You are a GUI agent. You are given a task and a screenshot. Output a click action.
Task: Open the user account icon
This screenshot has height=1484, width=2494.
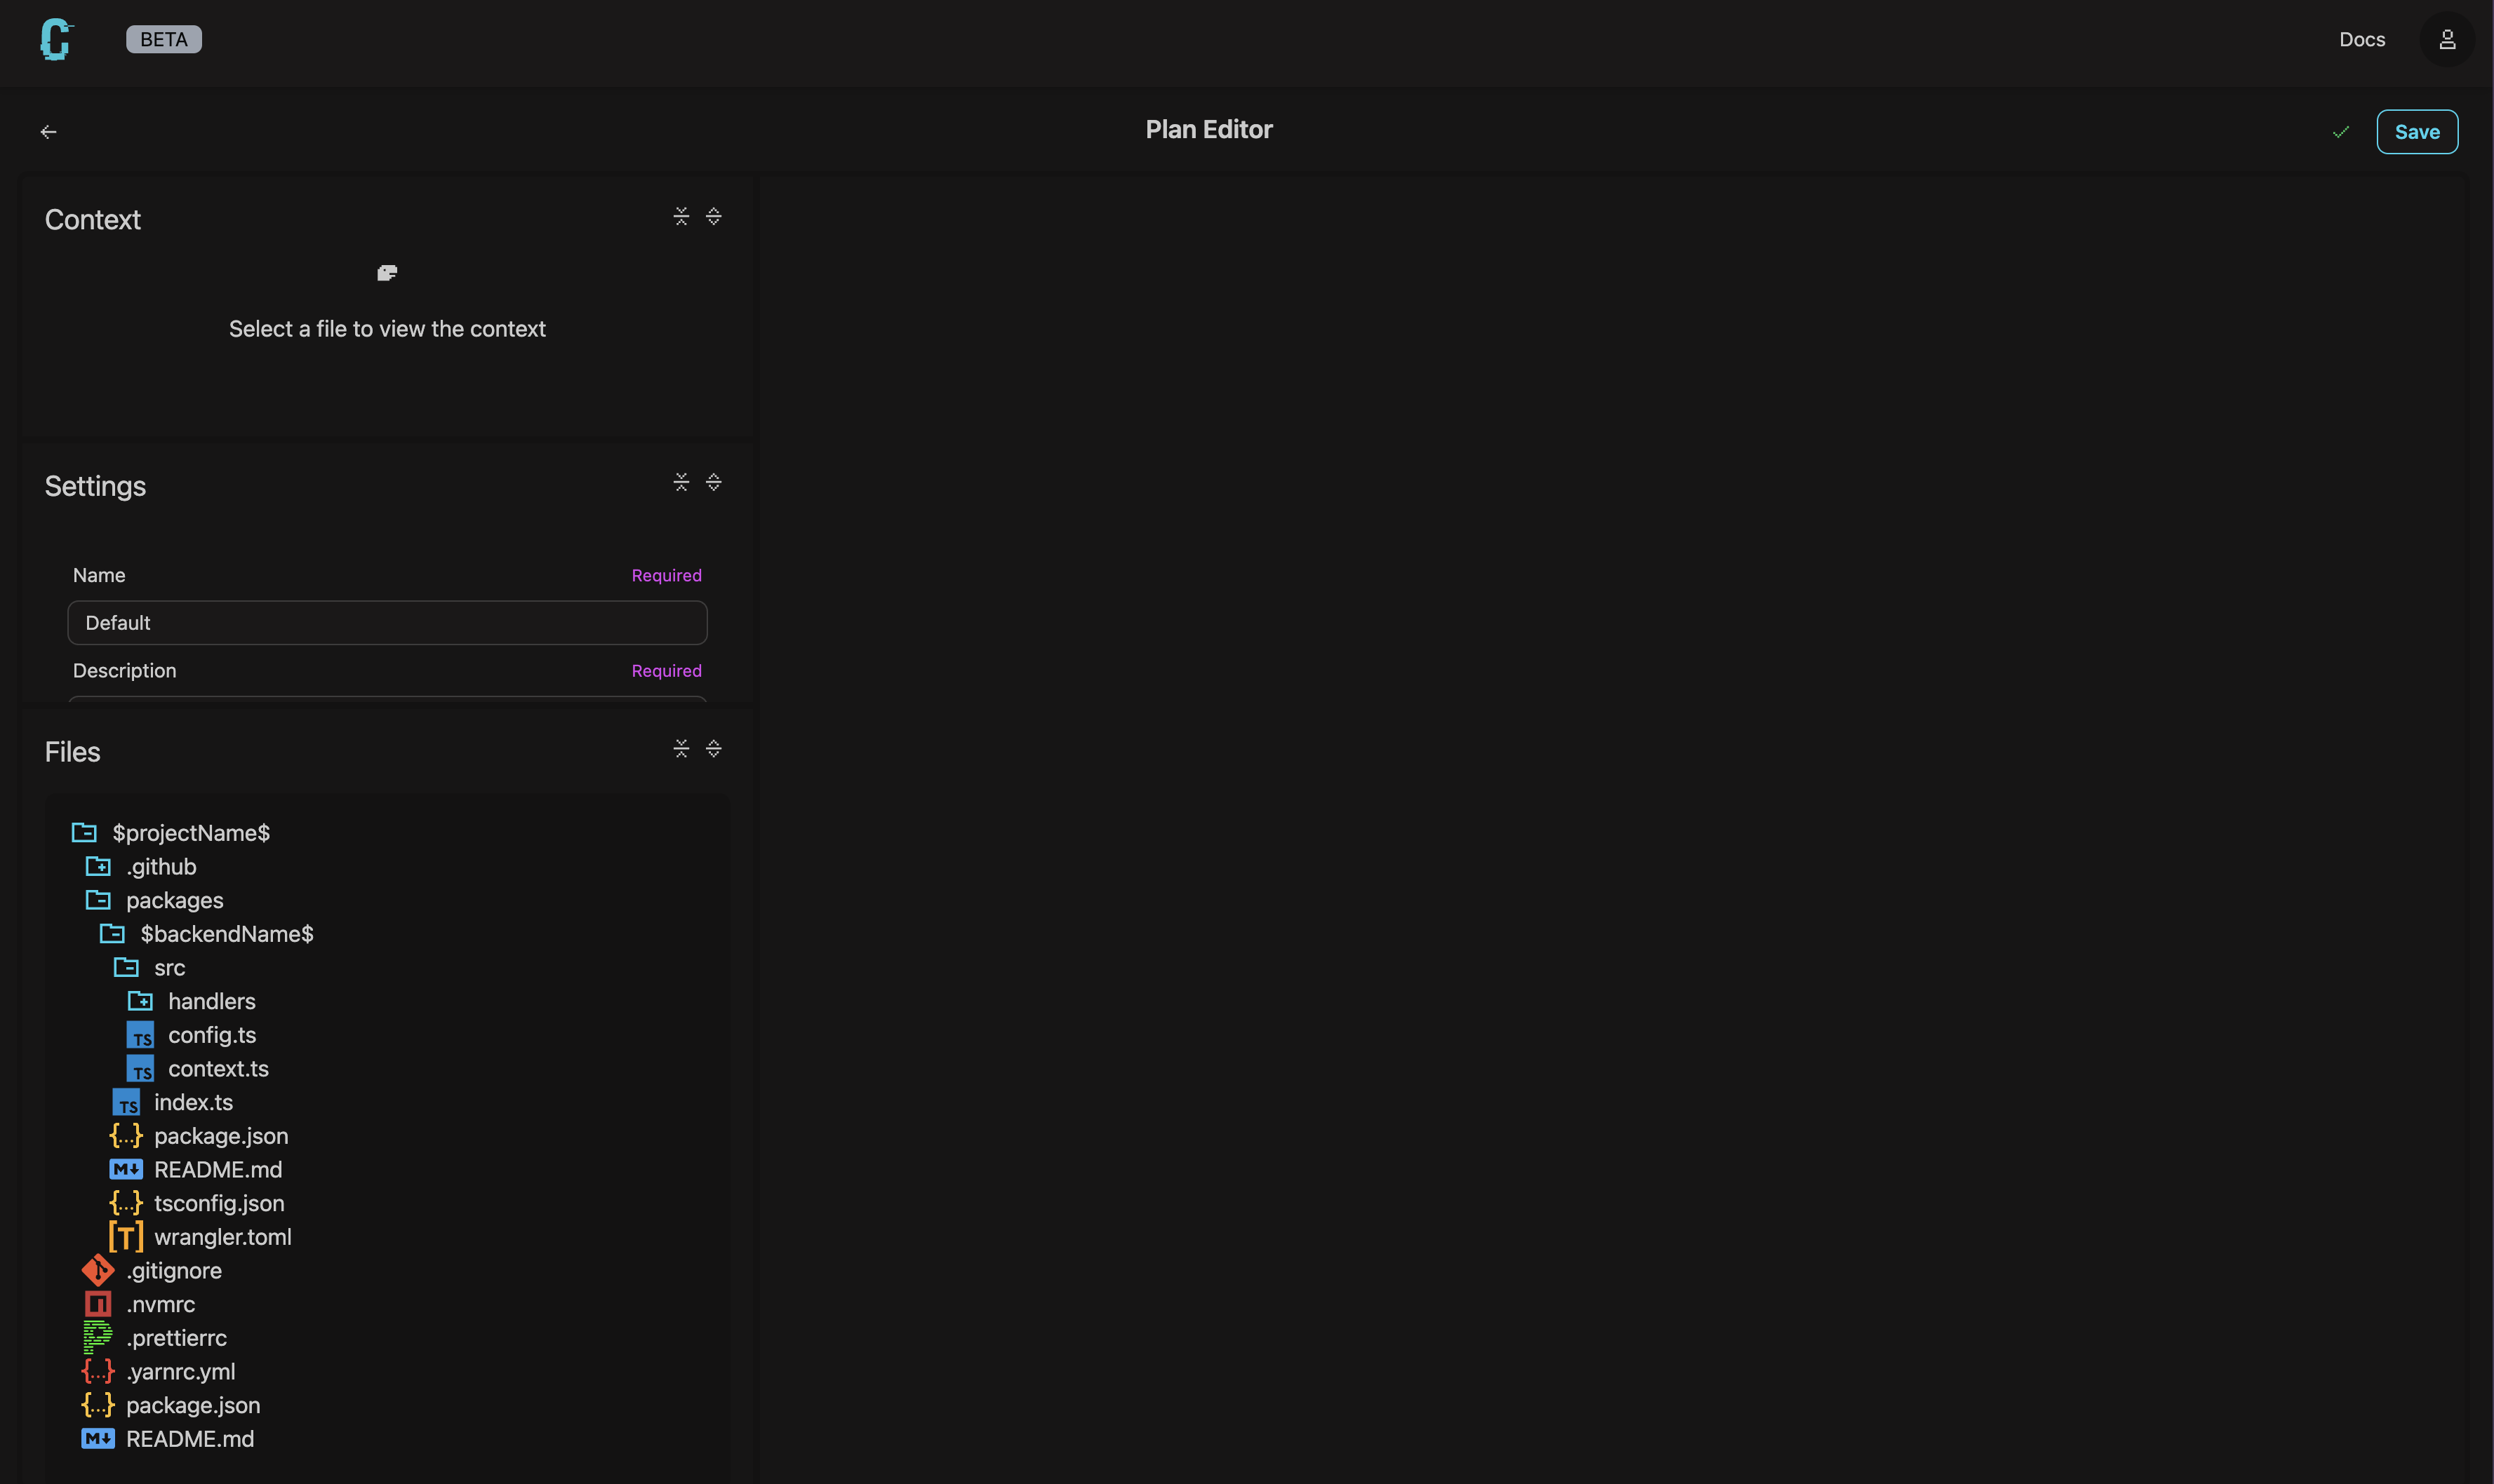coord(2447,39)
